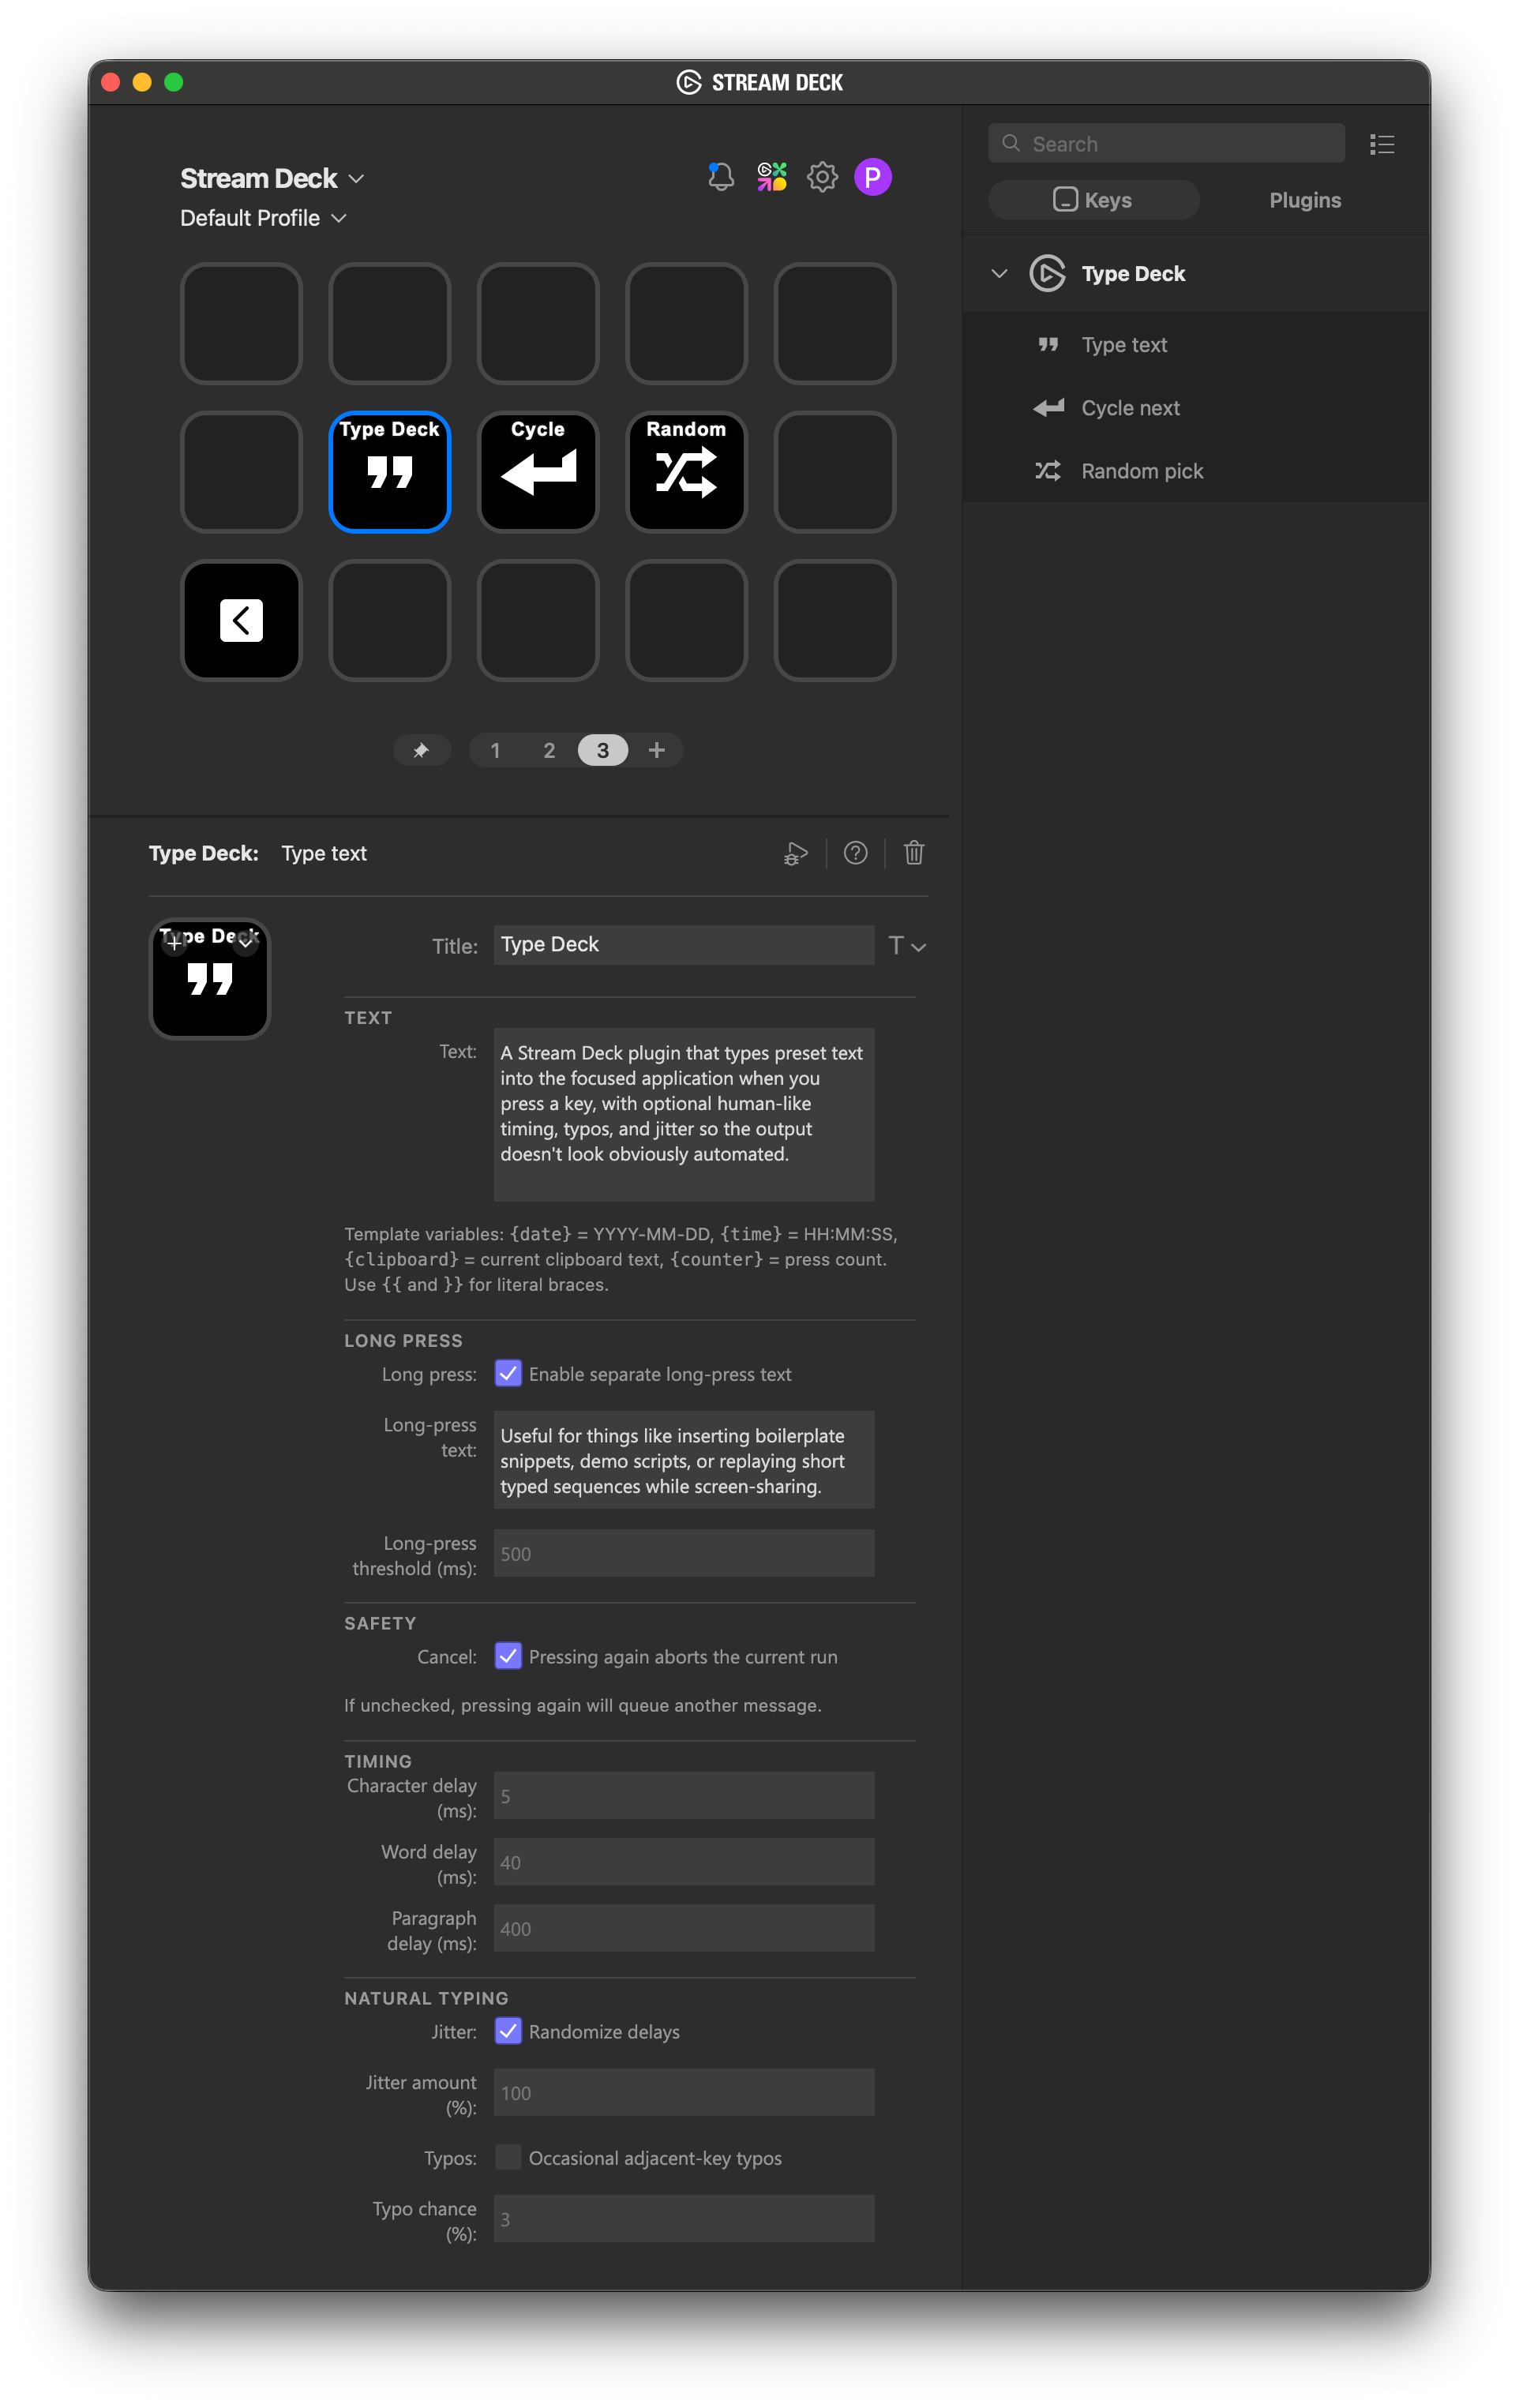Click the Long-press text textarea
1519x2408 pixels.
pos(684,1459)
